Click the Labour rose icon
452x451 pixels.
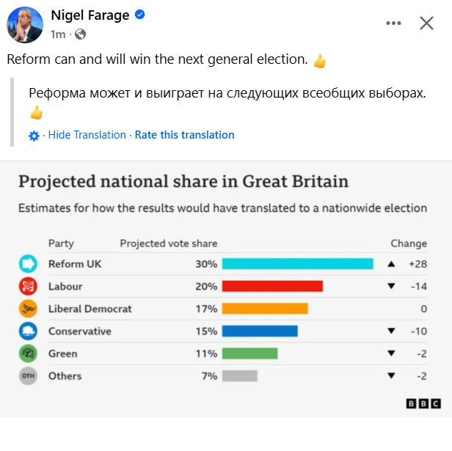click(x=28, y=286)
